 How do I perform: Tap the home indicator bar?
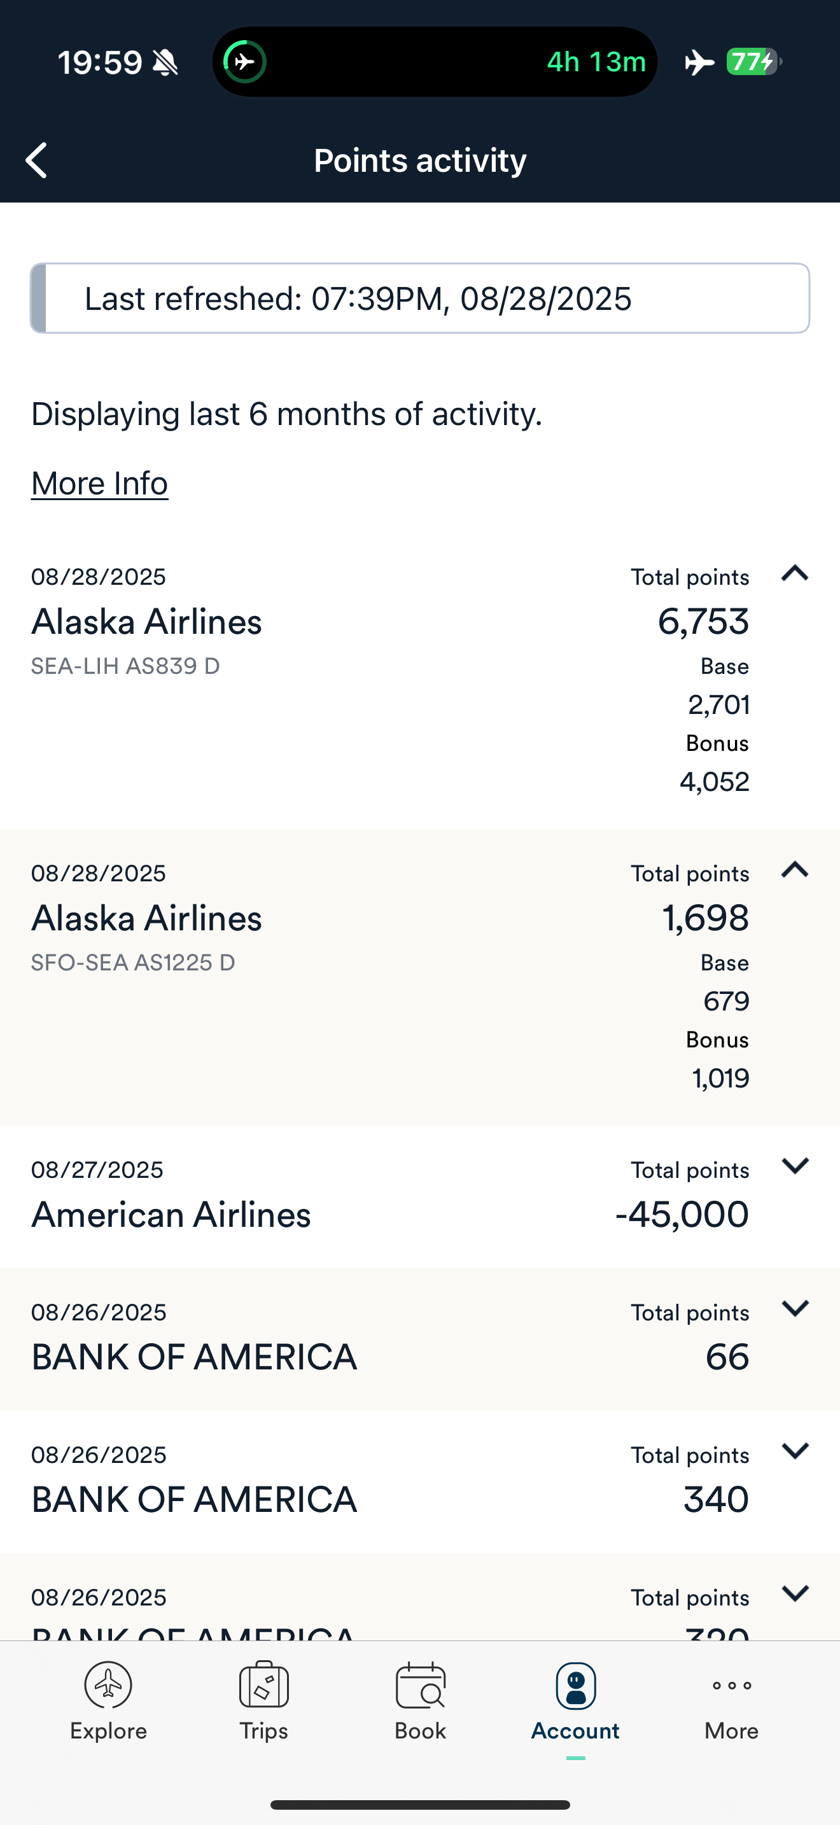[420, 1805]
